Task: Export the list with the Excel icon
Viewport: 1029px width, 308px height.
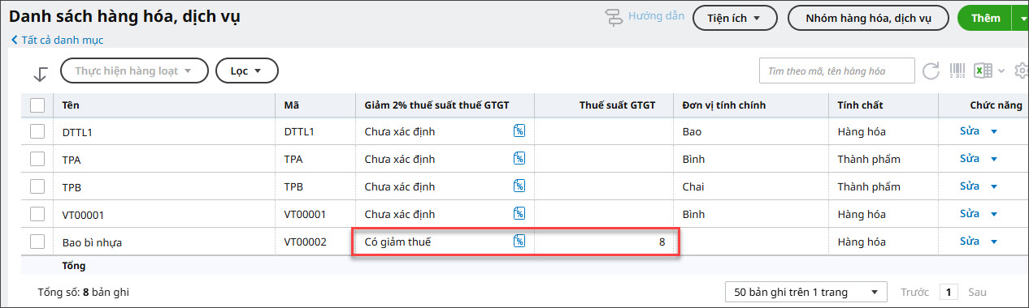Action: [x=983, y=71]
